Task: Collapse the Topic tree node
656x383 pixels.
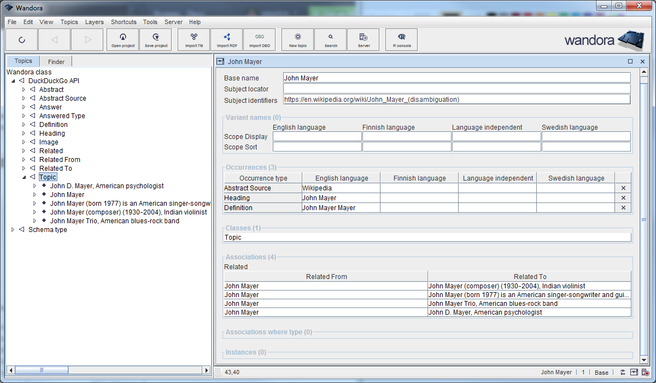Action: (x=24, y=177)
